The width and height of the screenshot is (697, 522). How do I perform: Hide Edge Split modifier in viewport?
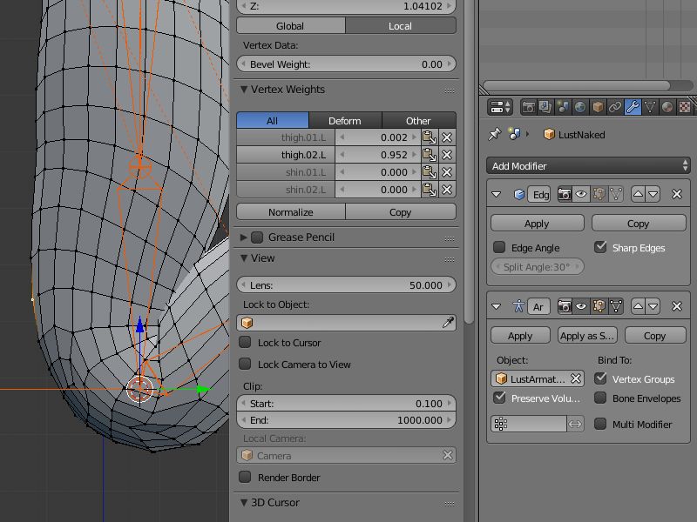(x=581, y=195)
